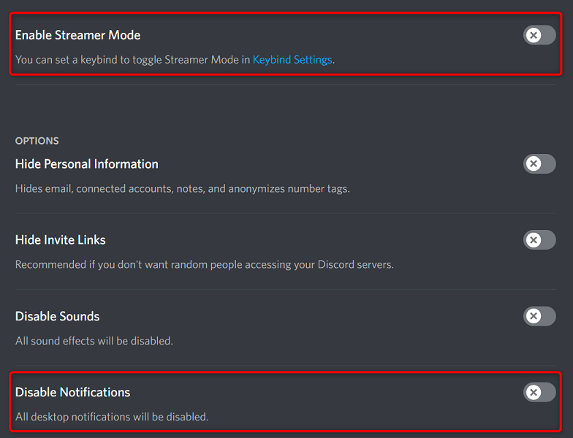
Task: Hit the X icon next to Hide Invite Links
Action: [x=534, y=239]
